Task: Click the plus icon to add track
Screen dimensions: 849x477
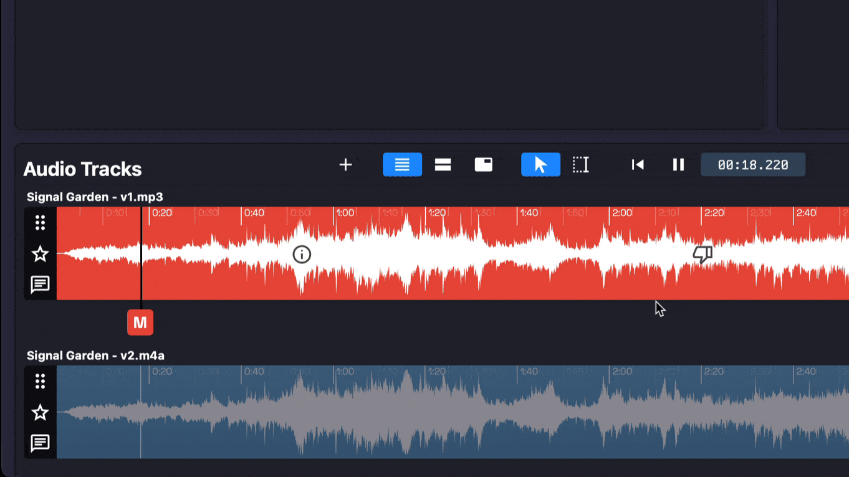Action: click(345, 165)
